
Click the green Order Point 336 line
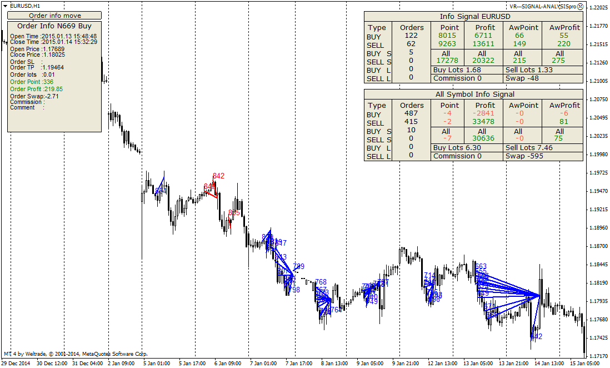click(32, 82)
